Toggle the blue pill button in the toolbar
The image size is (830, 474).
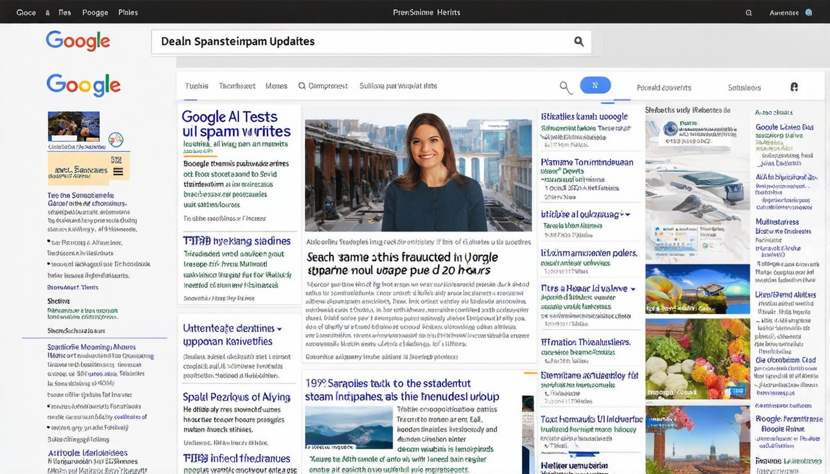tap(595, 85)
